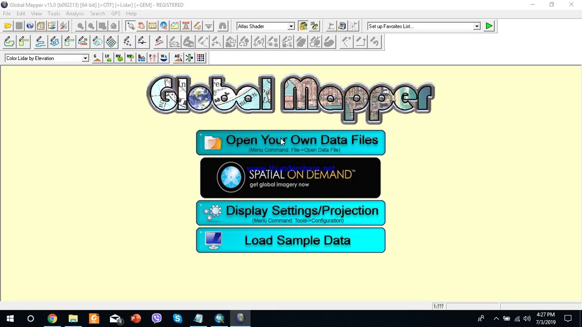
Task: Select the Digitizer pencil tool icon
Action: pos(197,26)
